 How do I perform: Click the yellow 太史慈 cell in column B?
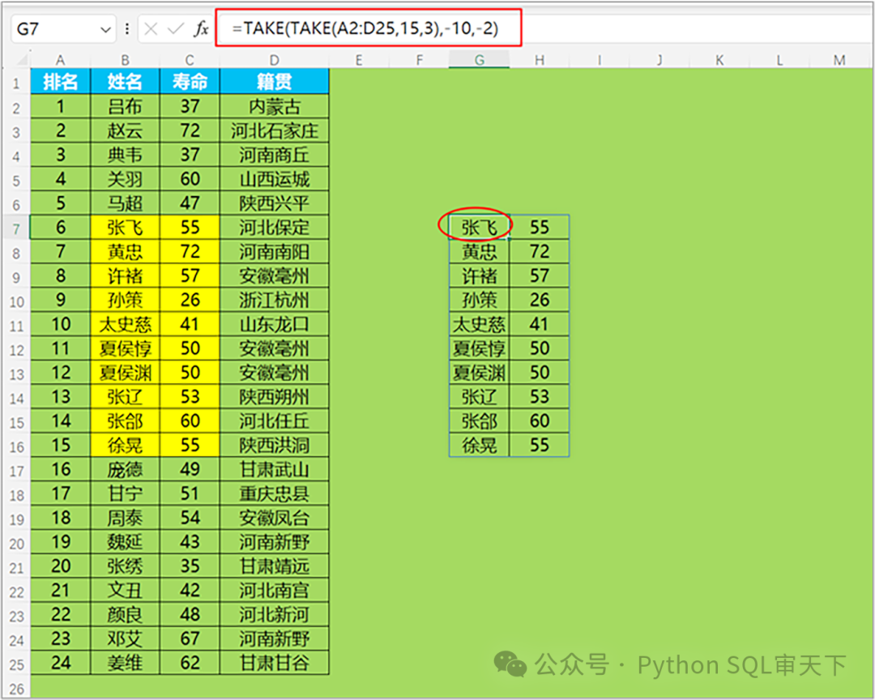tap(125, 325)
